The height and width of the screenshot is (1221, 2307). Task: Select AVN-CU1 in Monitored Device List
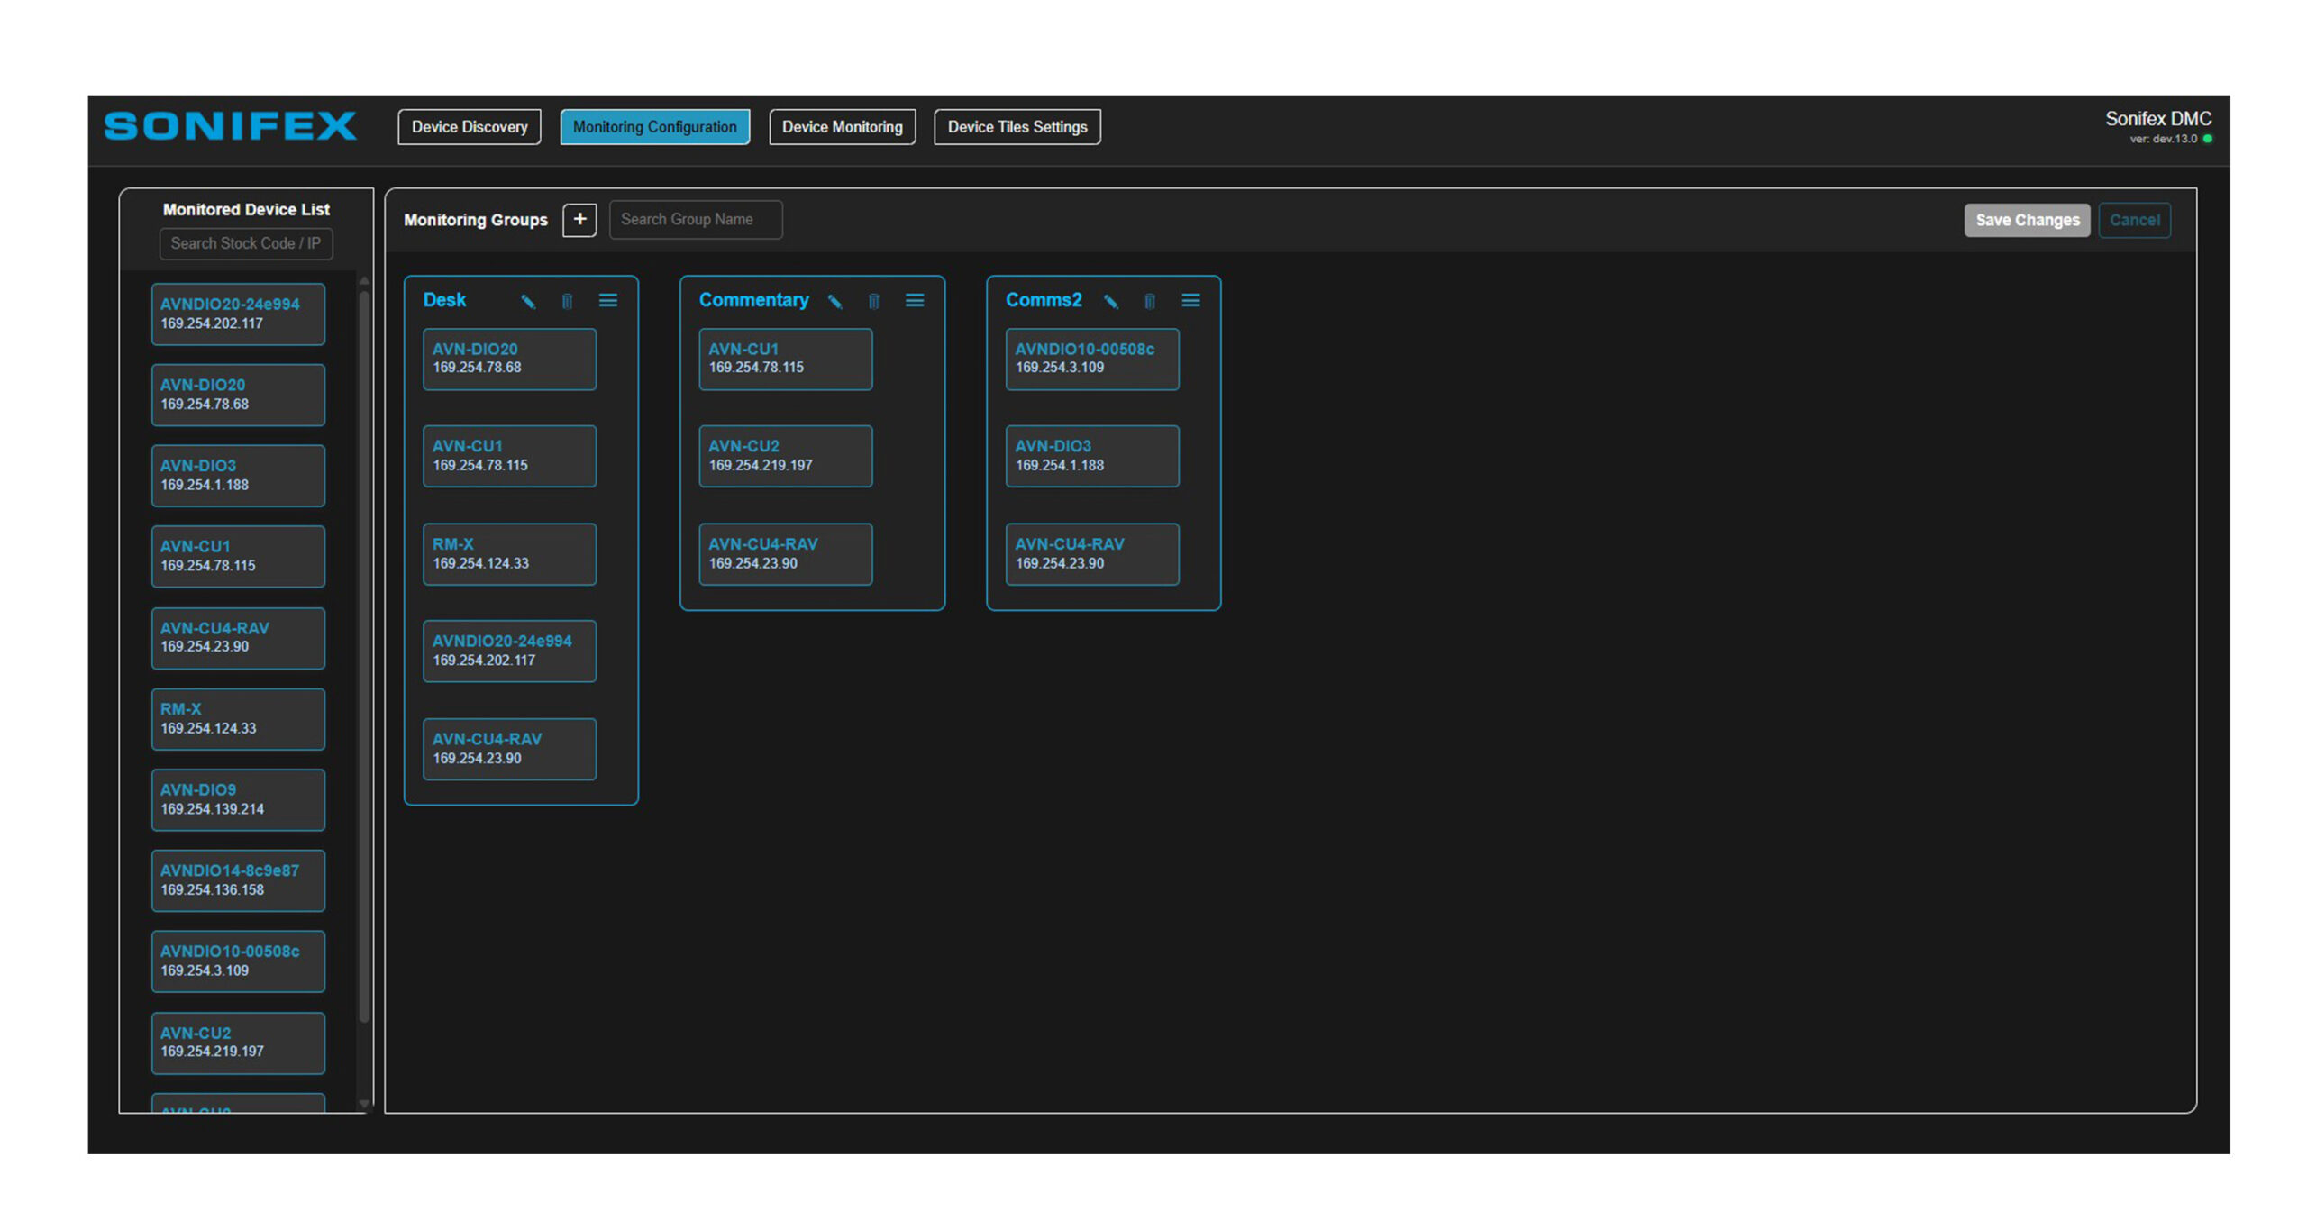click(238, 556)
